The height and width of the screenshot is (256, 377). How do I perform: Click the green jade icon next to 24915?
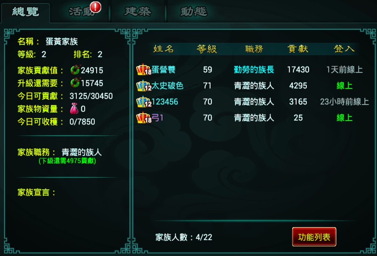coord(75,70)
